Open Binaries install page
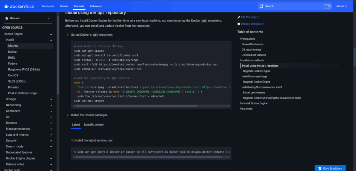Screen dimensions: 356x171 tap(14, 87)
